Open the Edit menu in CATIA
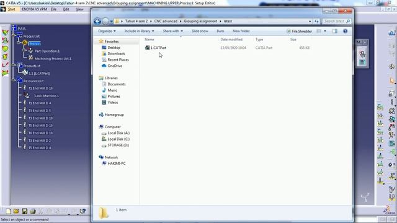This screenshot has height=223, width=397. click(66, 9)
